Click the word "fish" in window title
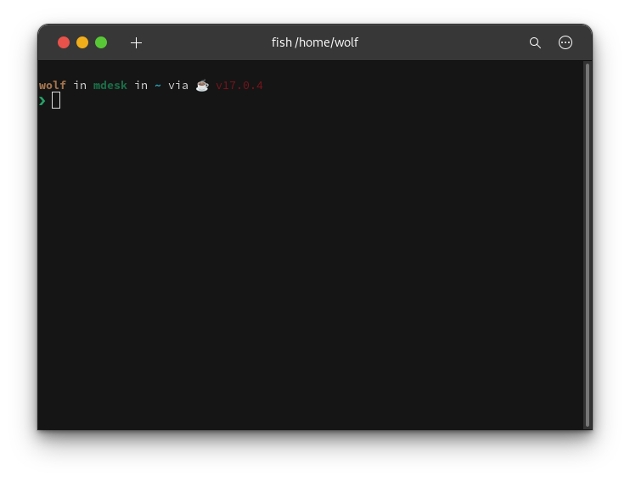 (281, 42)
